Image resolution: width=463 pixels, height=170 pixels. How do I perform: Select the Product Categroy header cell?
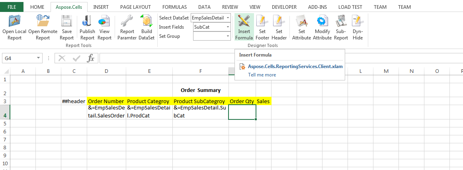pyautogui.click(x=149, y=101)
